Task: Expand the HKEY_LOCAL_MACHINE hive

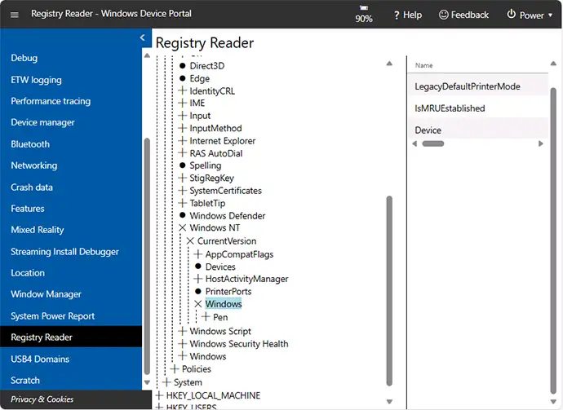Action: 159,395
